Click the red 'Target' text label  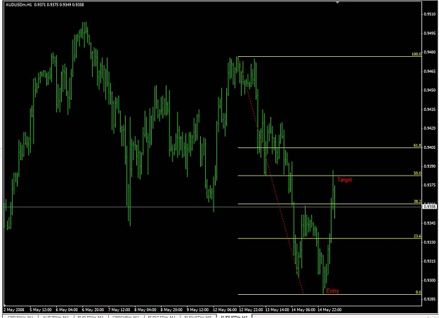(344, 180)
